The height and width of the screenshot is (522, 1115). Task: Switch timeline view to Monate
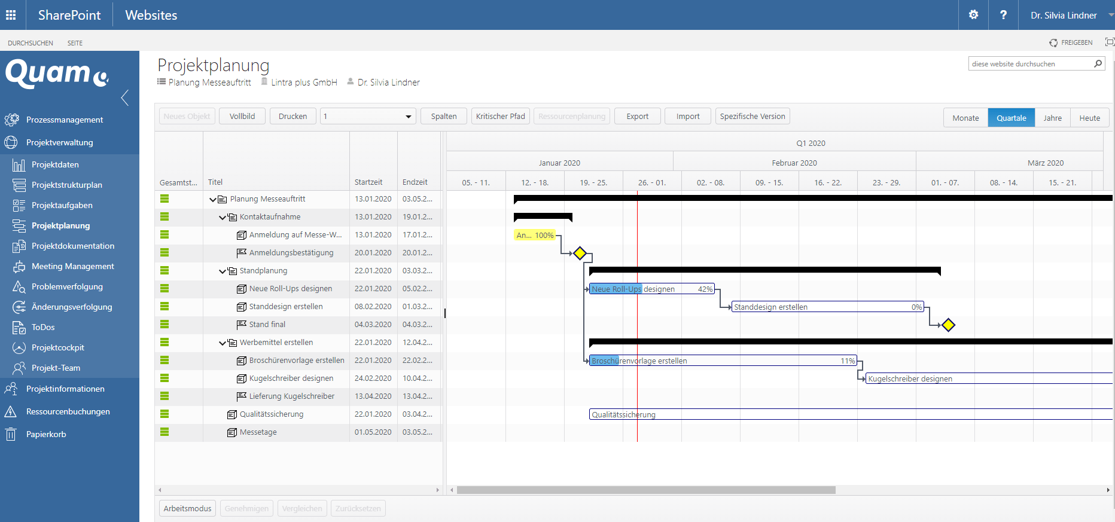(965, 118)
